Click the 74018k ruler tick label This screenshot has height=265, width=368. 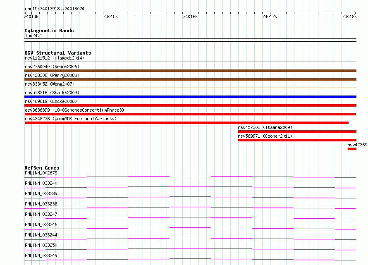[349, 17]
